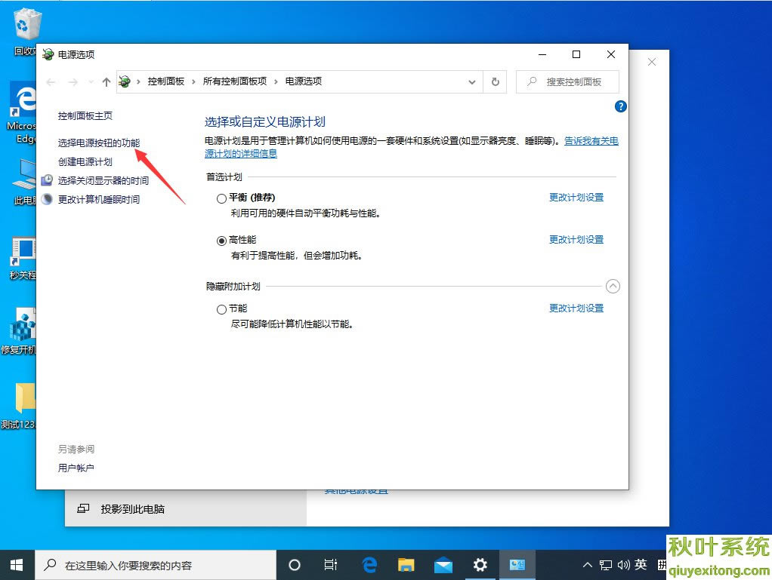Show hidden tray icons chevron

(588, 565)
